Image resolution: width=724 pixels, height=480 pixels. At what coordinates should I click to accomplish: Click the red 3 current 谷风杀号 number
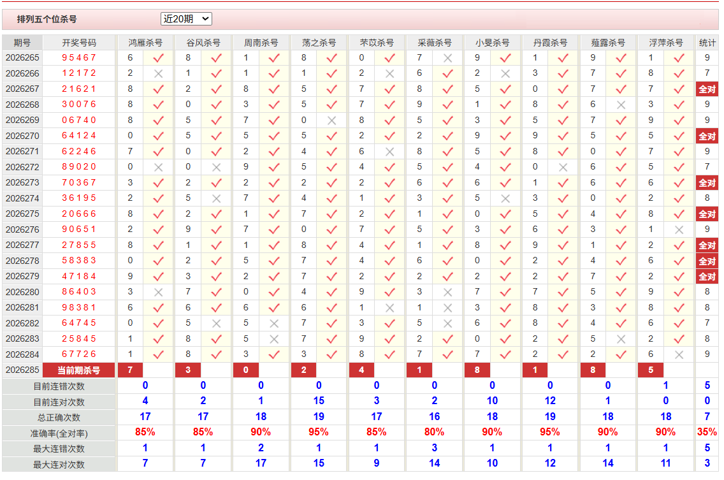[x=188, y=370]
